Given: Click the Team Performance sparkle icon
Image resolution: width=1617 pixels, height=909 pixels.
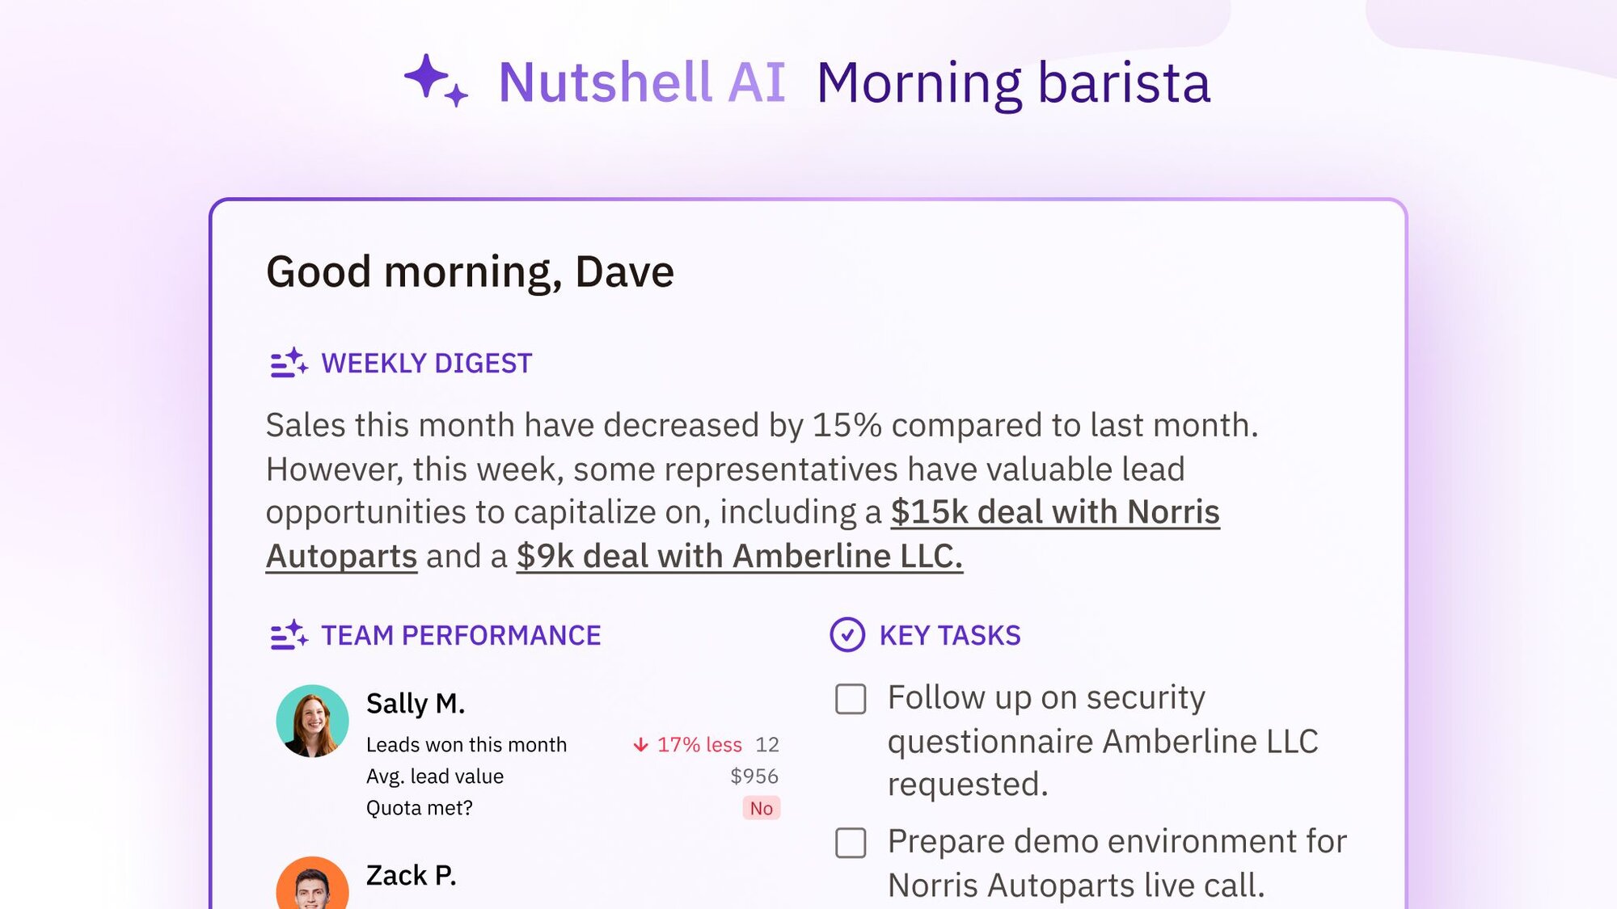Looking at the screenshot, I should click(x=289, y=635).
